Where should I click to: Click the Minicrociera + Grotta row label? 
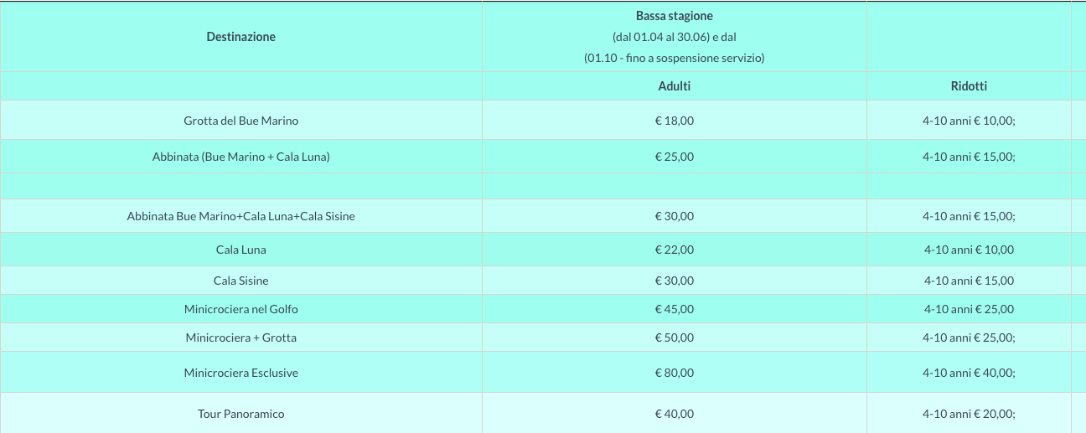click(x=240, y=338)
